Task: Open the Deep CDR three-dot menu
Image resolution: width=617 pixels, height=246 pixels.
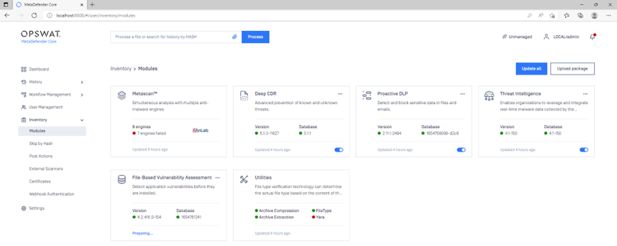Action: [x=340, y=94]
